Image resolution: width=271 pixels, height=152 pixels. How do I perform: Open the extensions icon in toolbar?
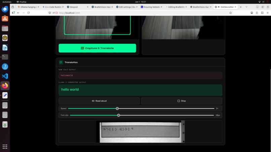pos(257,13)
